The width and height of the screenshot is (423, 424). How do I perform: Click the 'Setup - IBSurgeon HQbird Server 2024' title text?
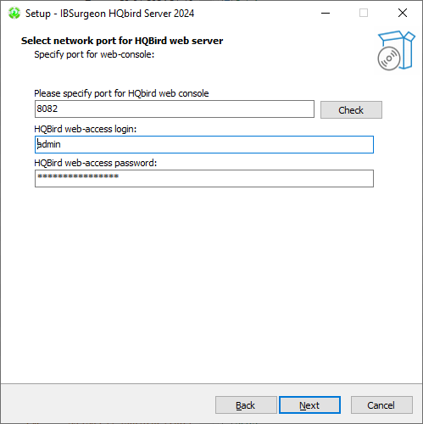[x=109, y=14]
